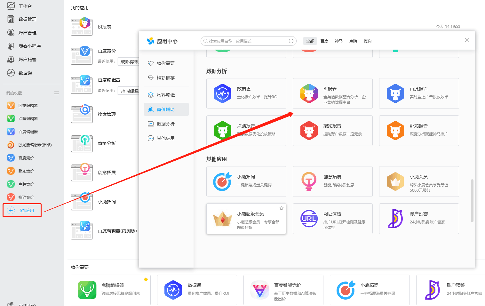The height and width of the screenshot is (306, 485).
Task: Open 卧龙竞价 from favorites list
Action: 20,171
